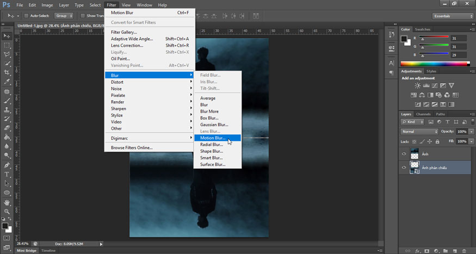This screenshot has width=476, height=254.
Task: Open the Filter menu
Action: point(112,5)
